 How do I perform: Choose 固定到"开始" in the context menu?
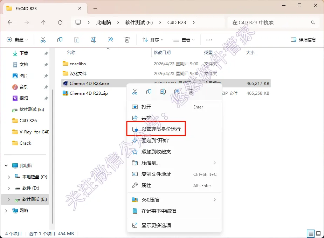click(x=174, y=140)
